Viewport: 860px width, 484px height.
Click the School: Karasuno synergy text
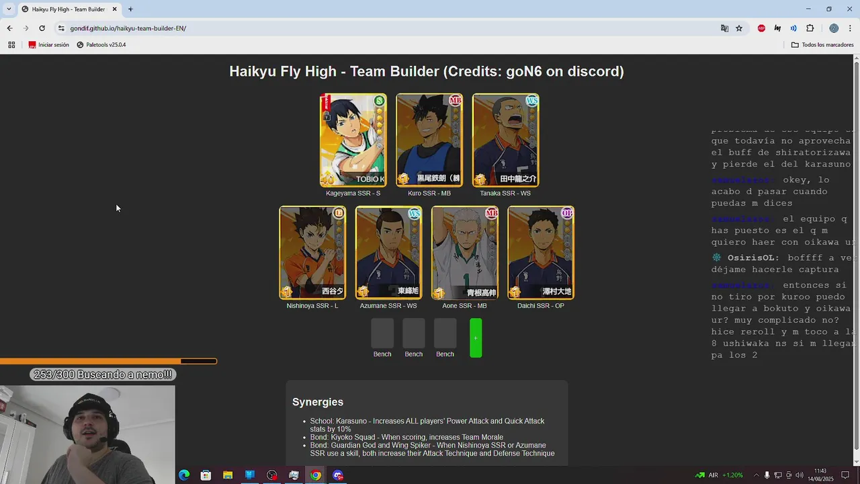coord(427,425)
